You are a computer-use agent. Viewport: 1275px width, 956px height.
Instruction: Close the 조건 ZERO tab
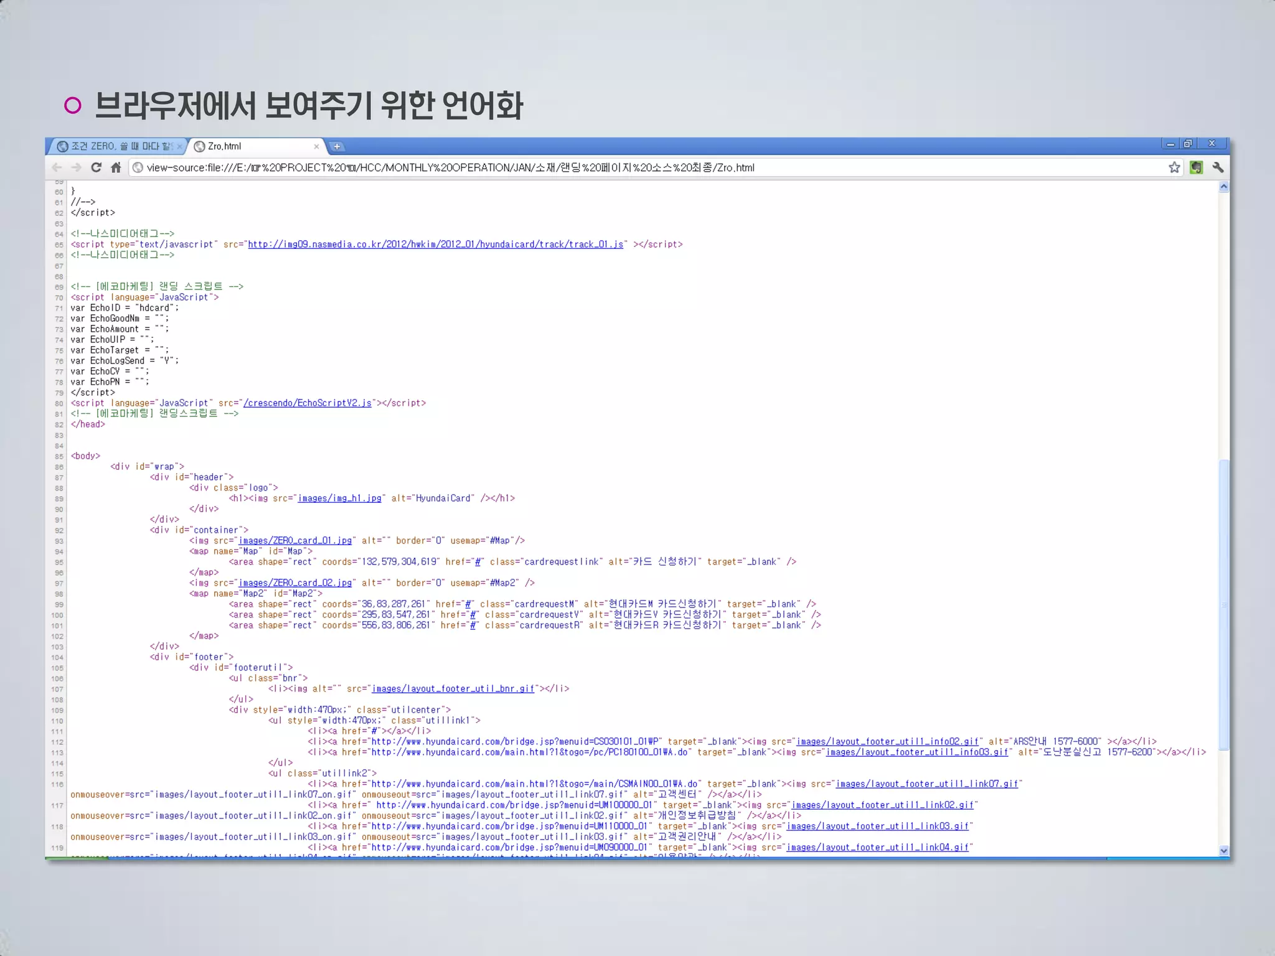179,147
